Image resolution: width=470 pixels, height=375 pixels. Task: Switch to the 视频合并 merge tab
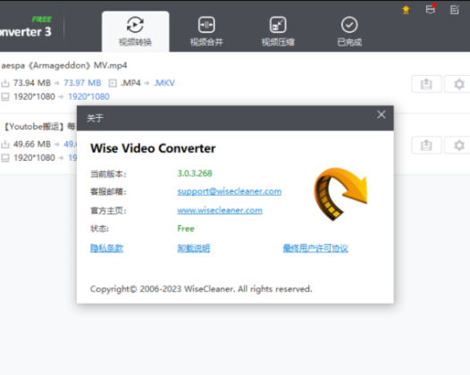[206, 31]
